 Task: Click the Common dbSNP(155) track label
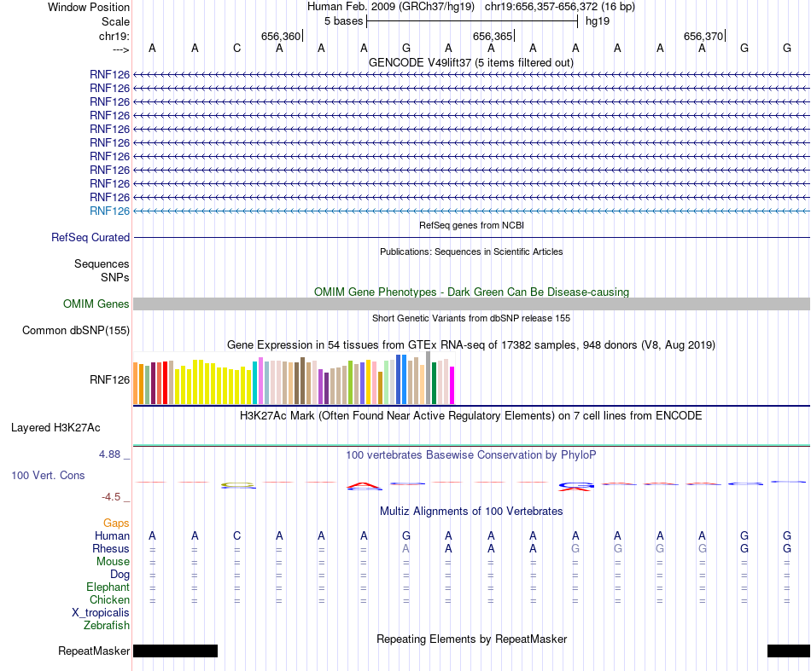76,330
